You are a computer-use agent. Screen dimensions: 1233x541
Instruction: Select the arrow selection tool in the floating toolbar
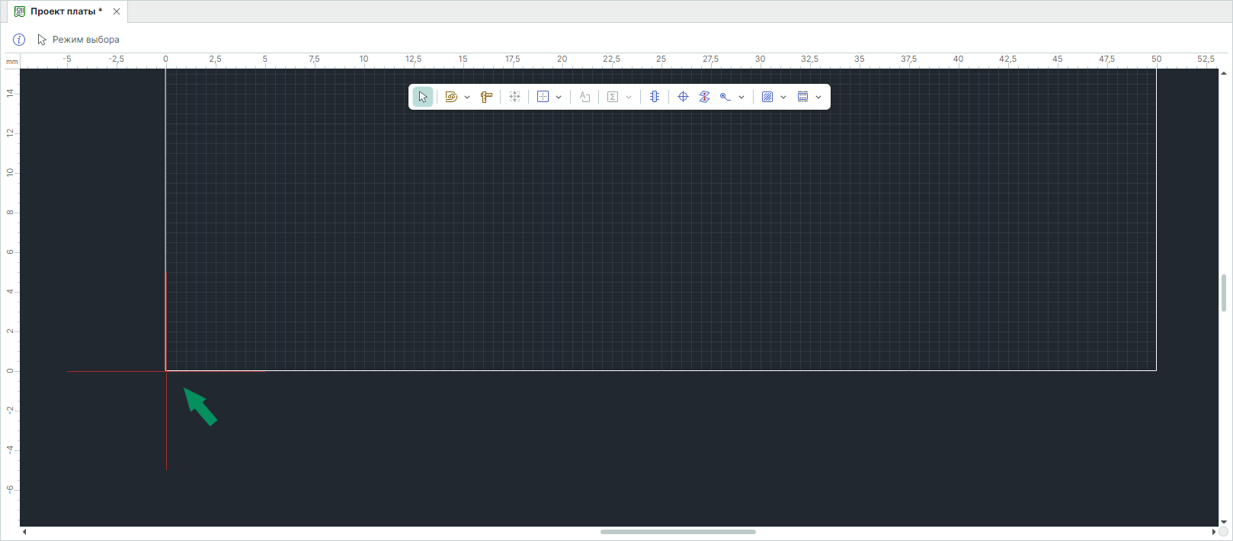423,97
